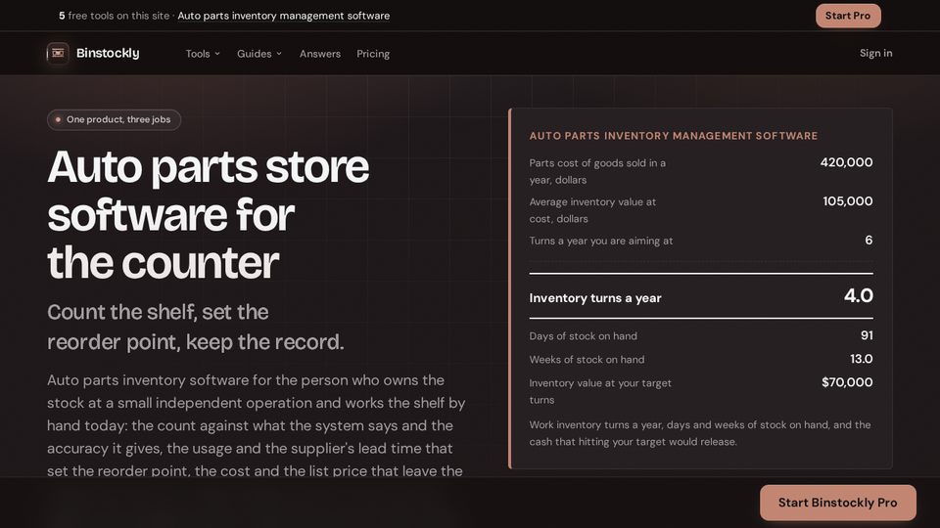Click the Auto parts store software headline
The image size is (940, 528).
coord(208,214)
